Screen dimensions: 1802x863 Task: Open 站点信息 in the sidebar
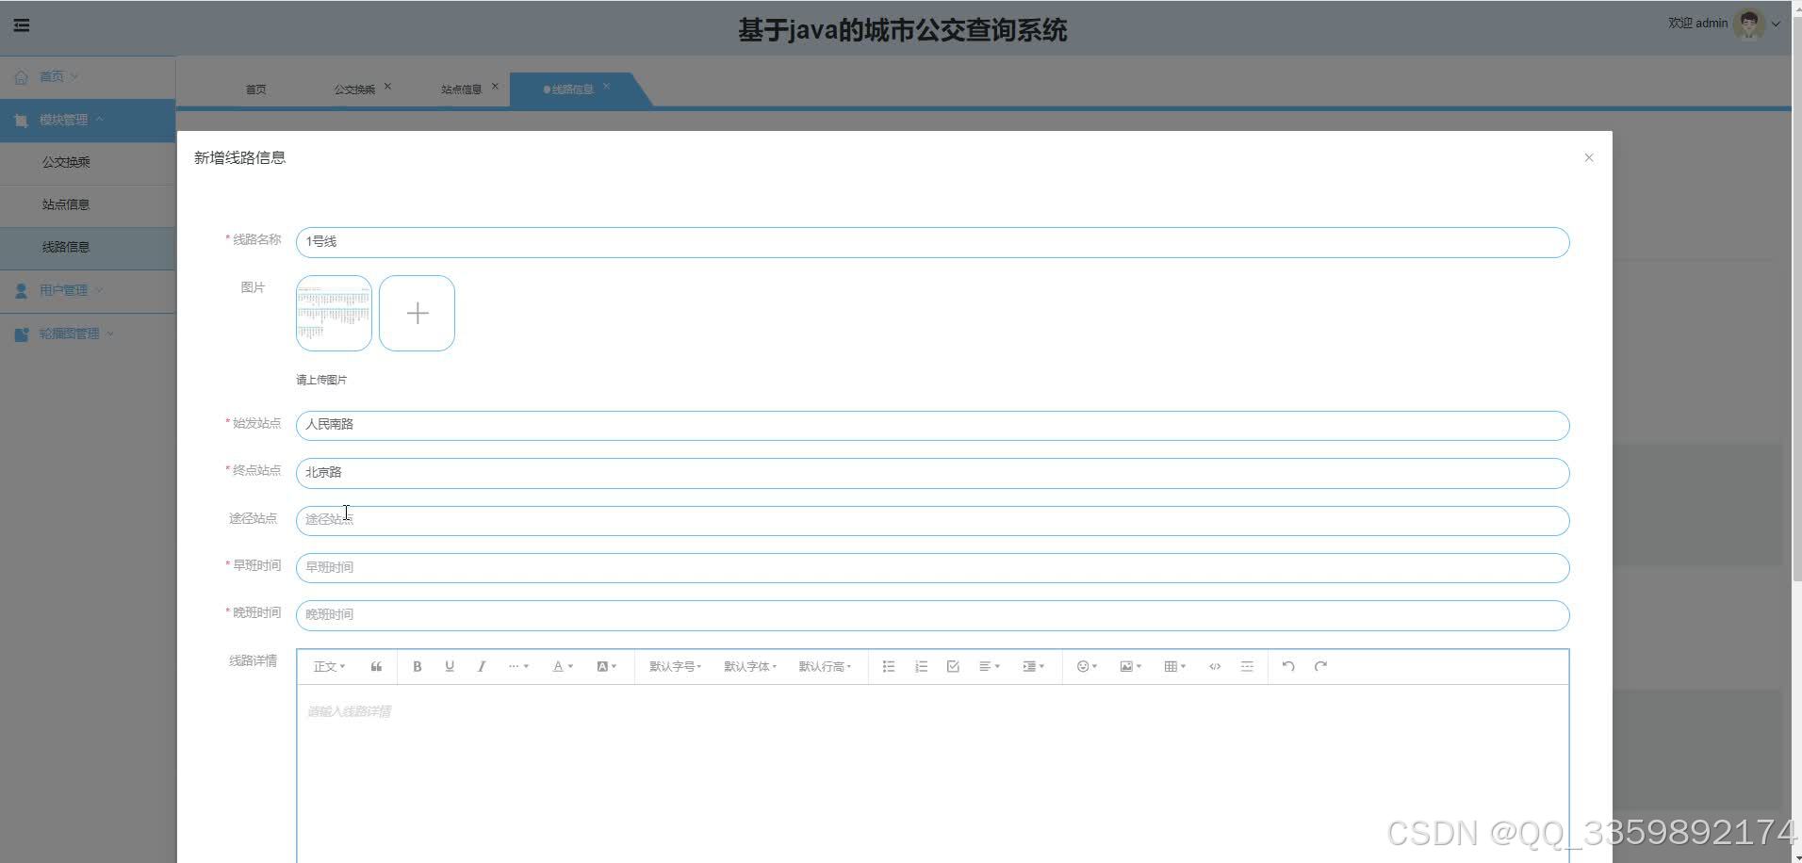[88, 204]
